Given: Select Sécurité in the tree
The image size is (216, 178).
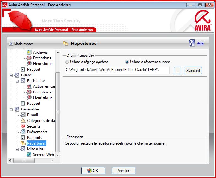Looking at the screenshot, I should click(x=34, y=126).
